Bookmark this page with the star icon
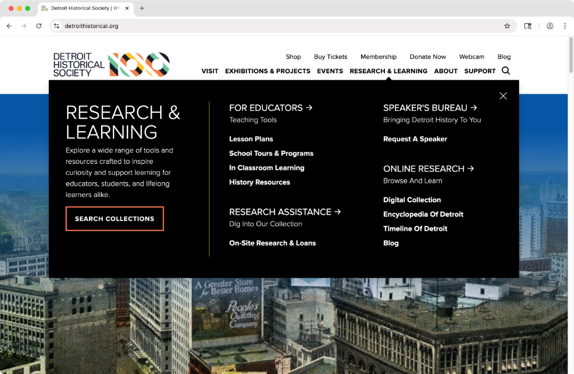The width and height of the screenshot is (574, 374). pos(507,26)
